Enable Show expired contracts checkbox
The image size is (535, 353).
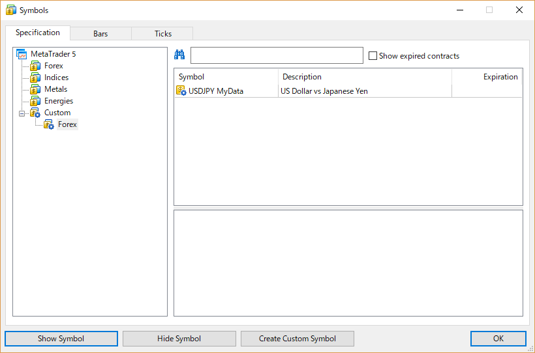pos(373,56)
